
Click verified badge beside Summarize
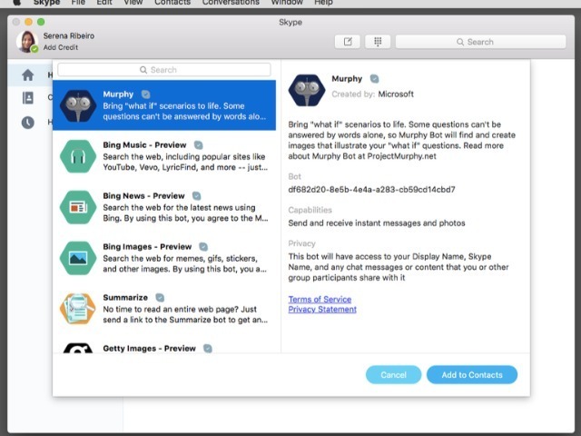click(160, 297)
